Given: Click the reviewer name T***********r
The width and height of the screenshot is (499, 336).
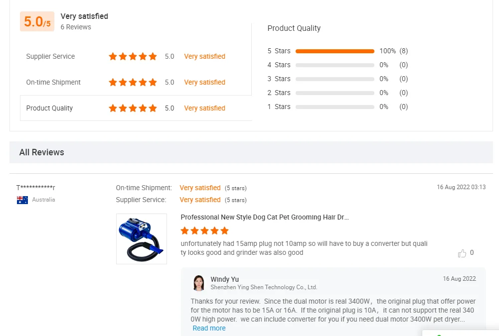Looking at the screenshot, I should pos(36,188).
